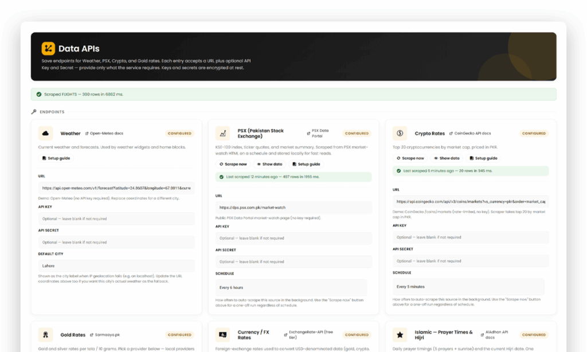The image size is (587, 352).
Task: Click the check icon in PSX last scraped status
Action: pyautogui.click(x=221, y=177)
